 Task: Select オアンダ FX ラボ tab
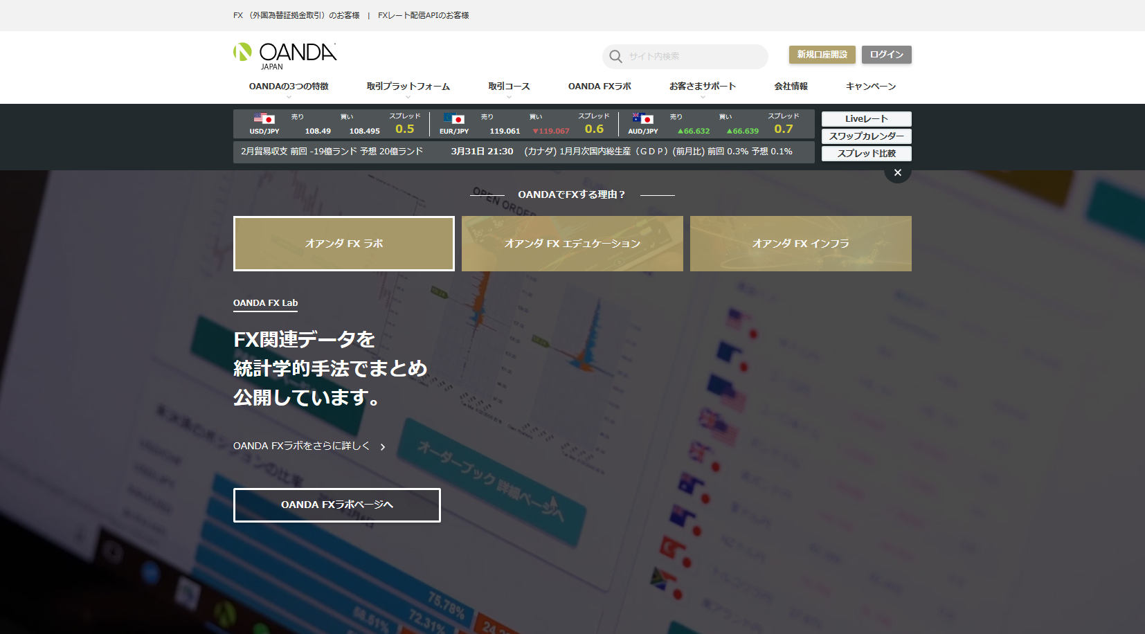coord(344,244)
